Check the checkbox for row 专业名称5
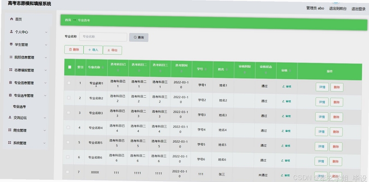Viewport: 369px width, 182px height. 68,142
